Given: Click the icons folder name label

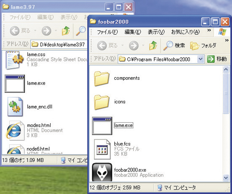Looking at the screenshot, I should pyautogui.click(x=120, y=102).
